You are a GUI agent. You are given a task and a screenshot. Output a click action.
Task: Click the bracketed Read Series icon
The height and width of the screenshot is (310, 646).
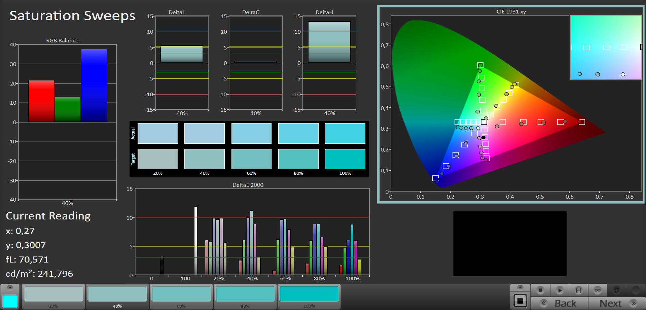tap(579, 290)
